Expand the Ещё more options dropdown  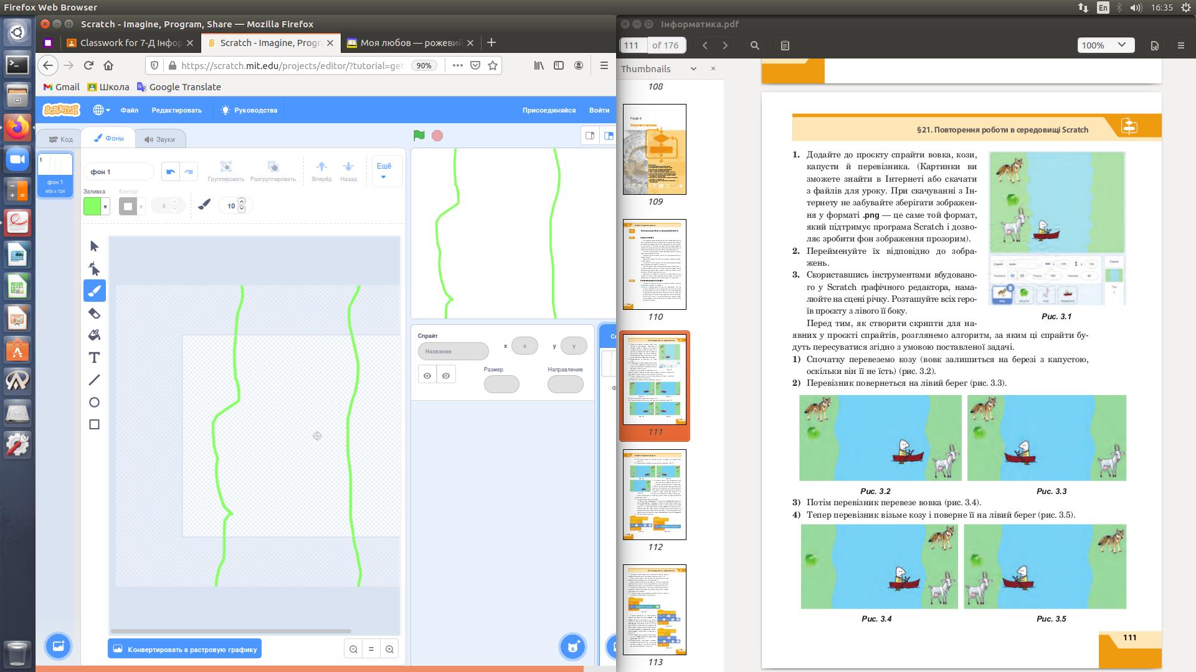(x=384, y=171)
